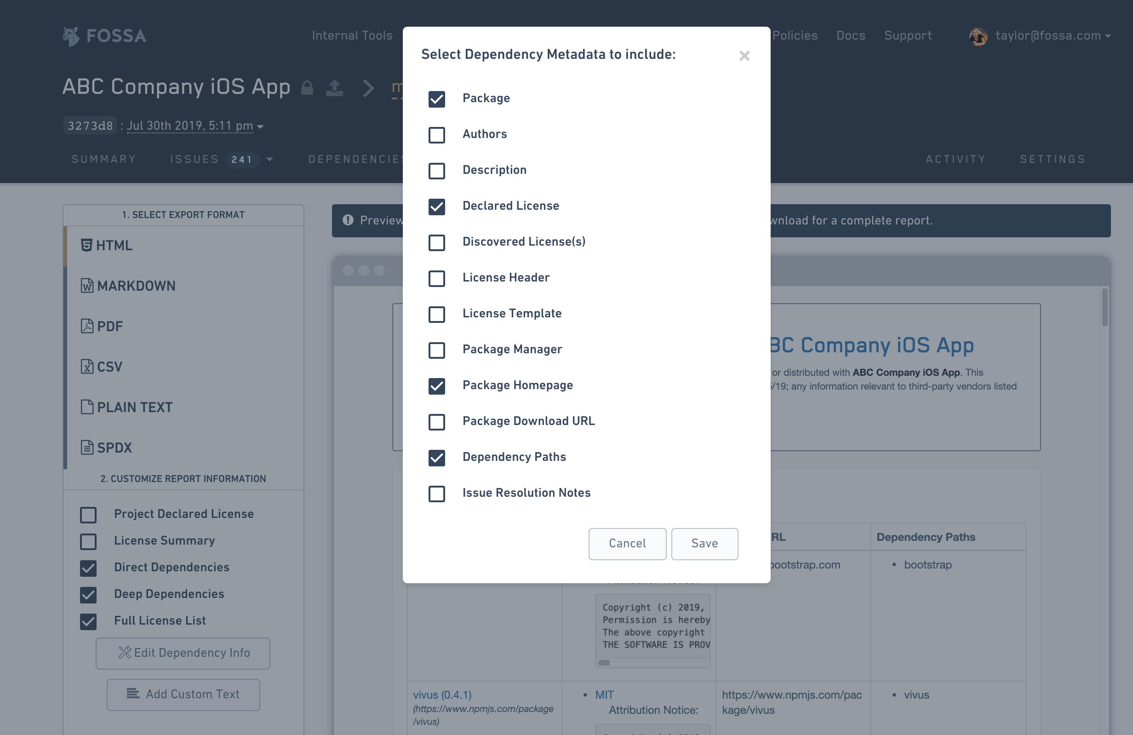Click the Cancel button in dialog
Image resolution: width=1133 pixels, height=735 pixels.
[627, 544]
